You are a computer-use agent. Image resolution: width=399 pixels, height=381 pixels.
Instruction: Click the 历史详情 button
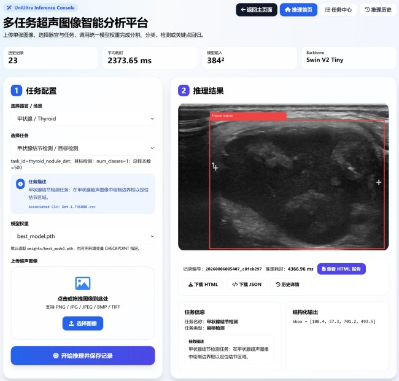pos(287,284)
